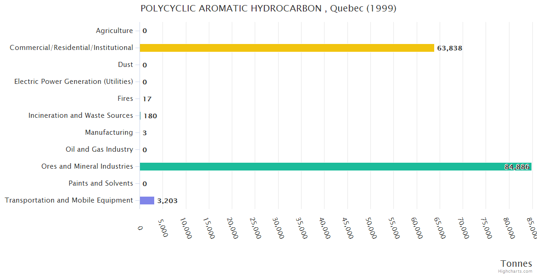Click the Manufacturing axis label
537x275 pixels.
[109, 132]
